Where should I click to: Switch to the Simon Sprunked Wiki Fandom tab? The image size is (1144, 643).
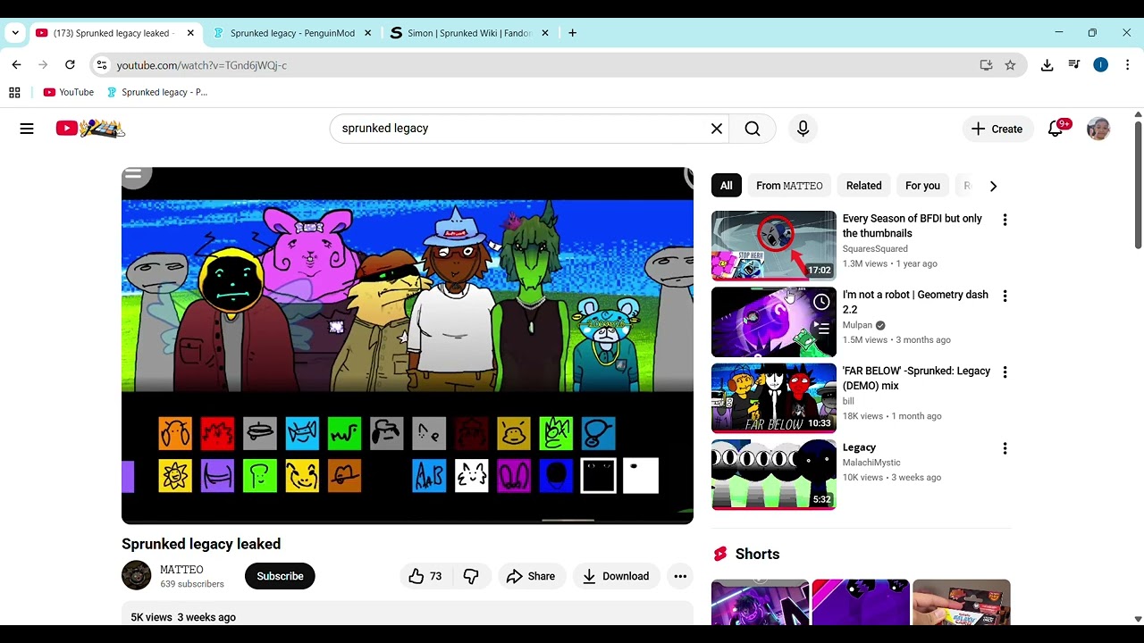point(469,33)
